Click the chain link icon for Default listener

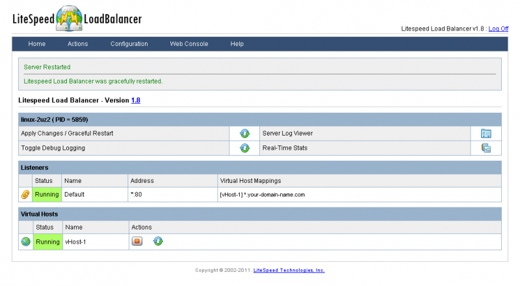pyautogui.click(x=25, y=195)
